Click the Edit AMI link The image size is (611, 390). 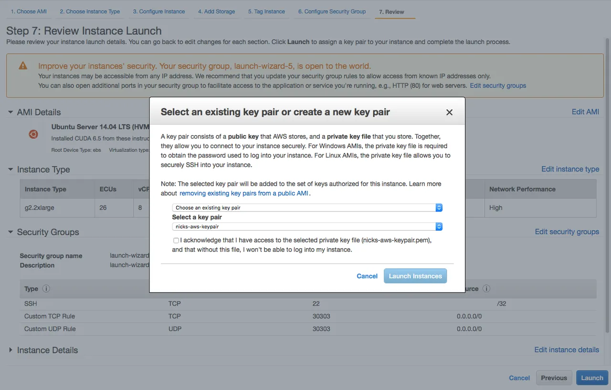tap(585, 112)
